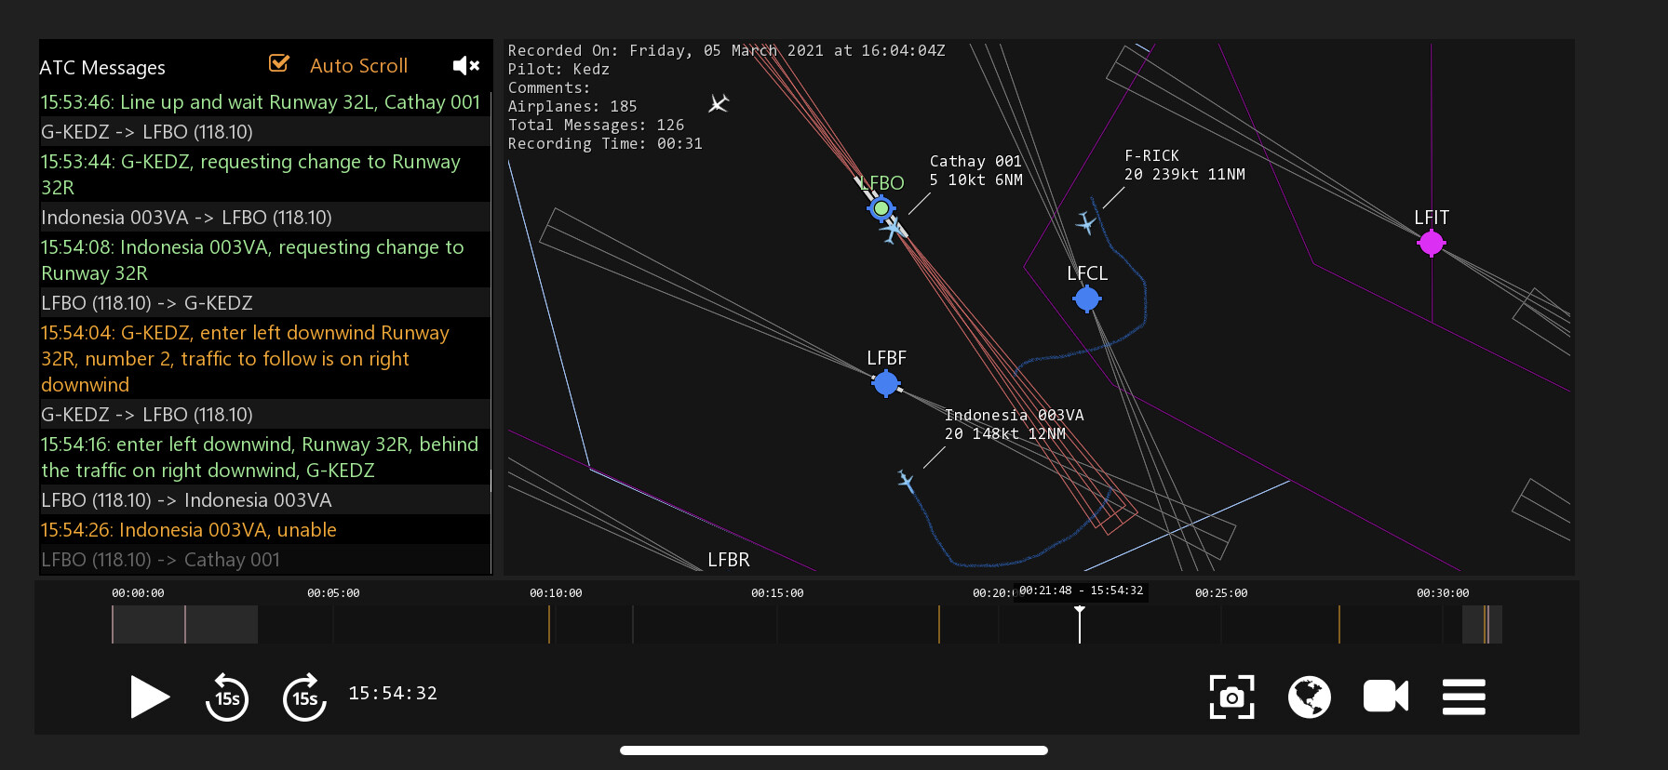Viewport: 1668px width, 770px height.
Task: Click the Recorded On date line
Action: pyautogui.click(x=726, y=51)
